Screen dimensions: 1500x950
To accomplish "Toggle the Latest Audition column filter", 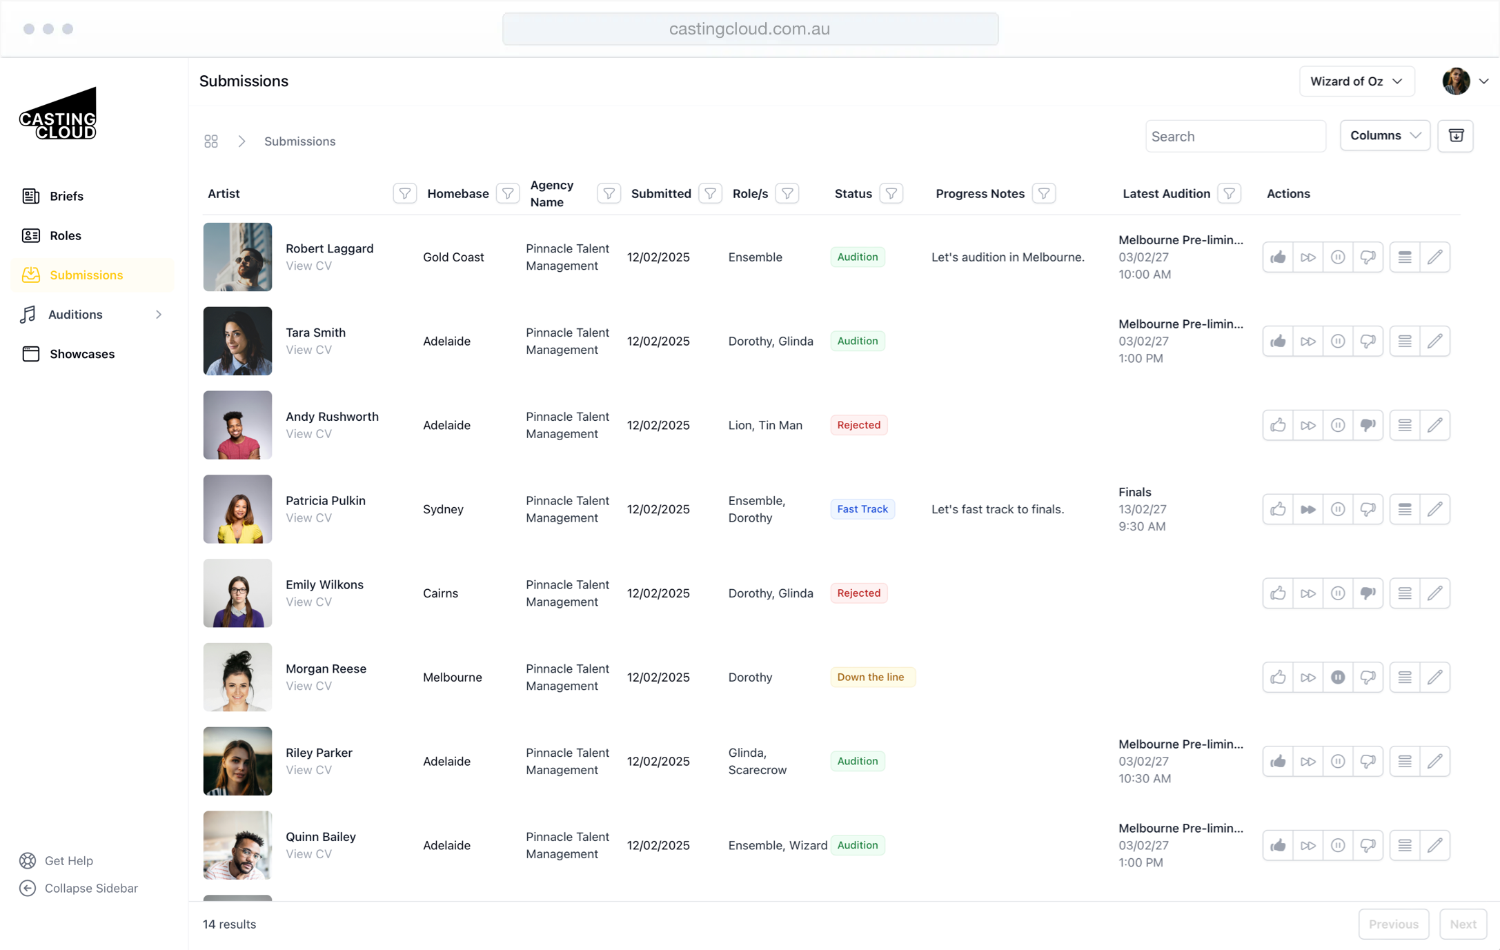I will (x=1229, y=194).
